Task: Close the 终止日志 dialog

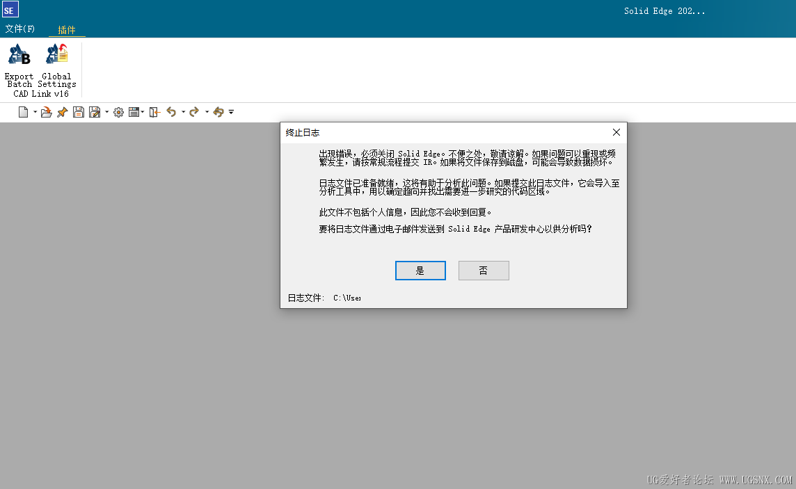Action: pyautogui.click(x=616, y=132)
